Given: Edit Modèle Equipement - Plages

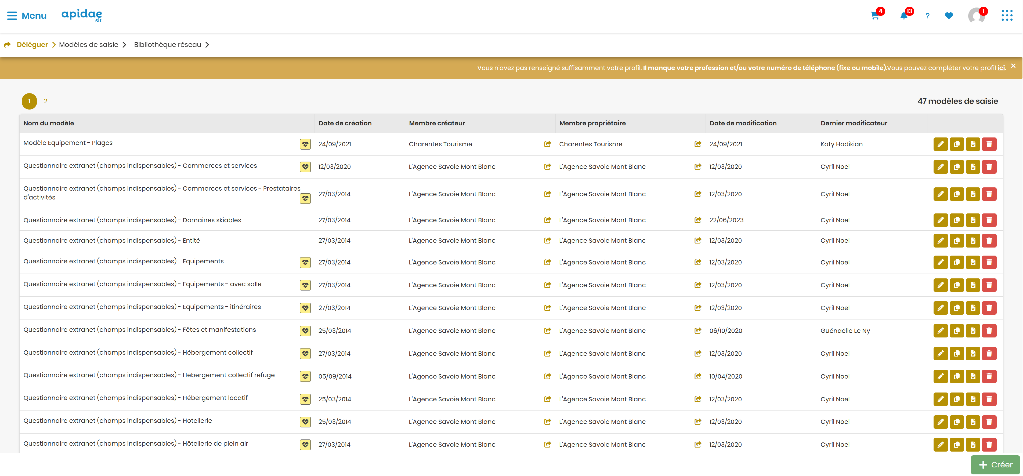Looking at the screenshot, I should point(940,144).
